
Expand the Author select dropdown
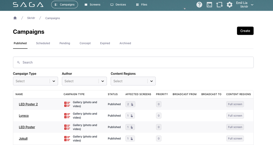click(x=84, y=81)
